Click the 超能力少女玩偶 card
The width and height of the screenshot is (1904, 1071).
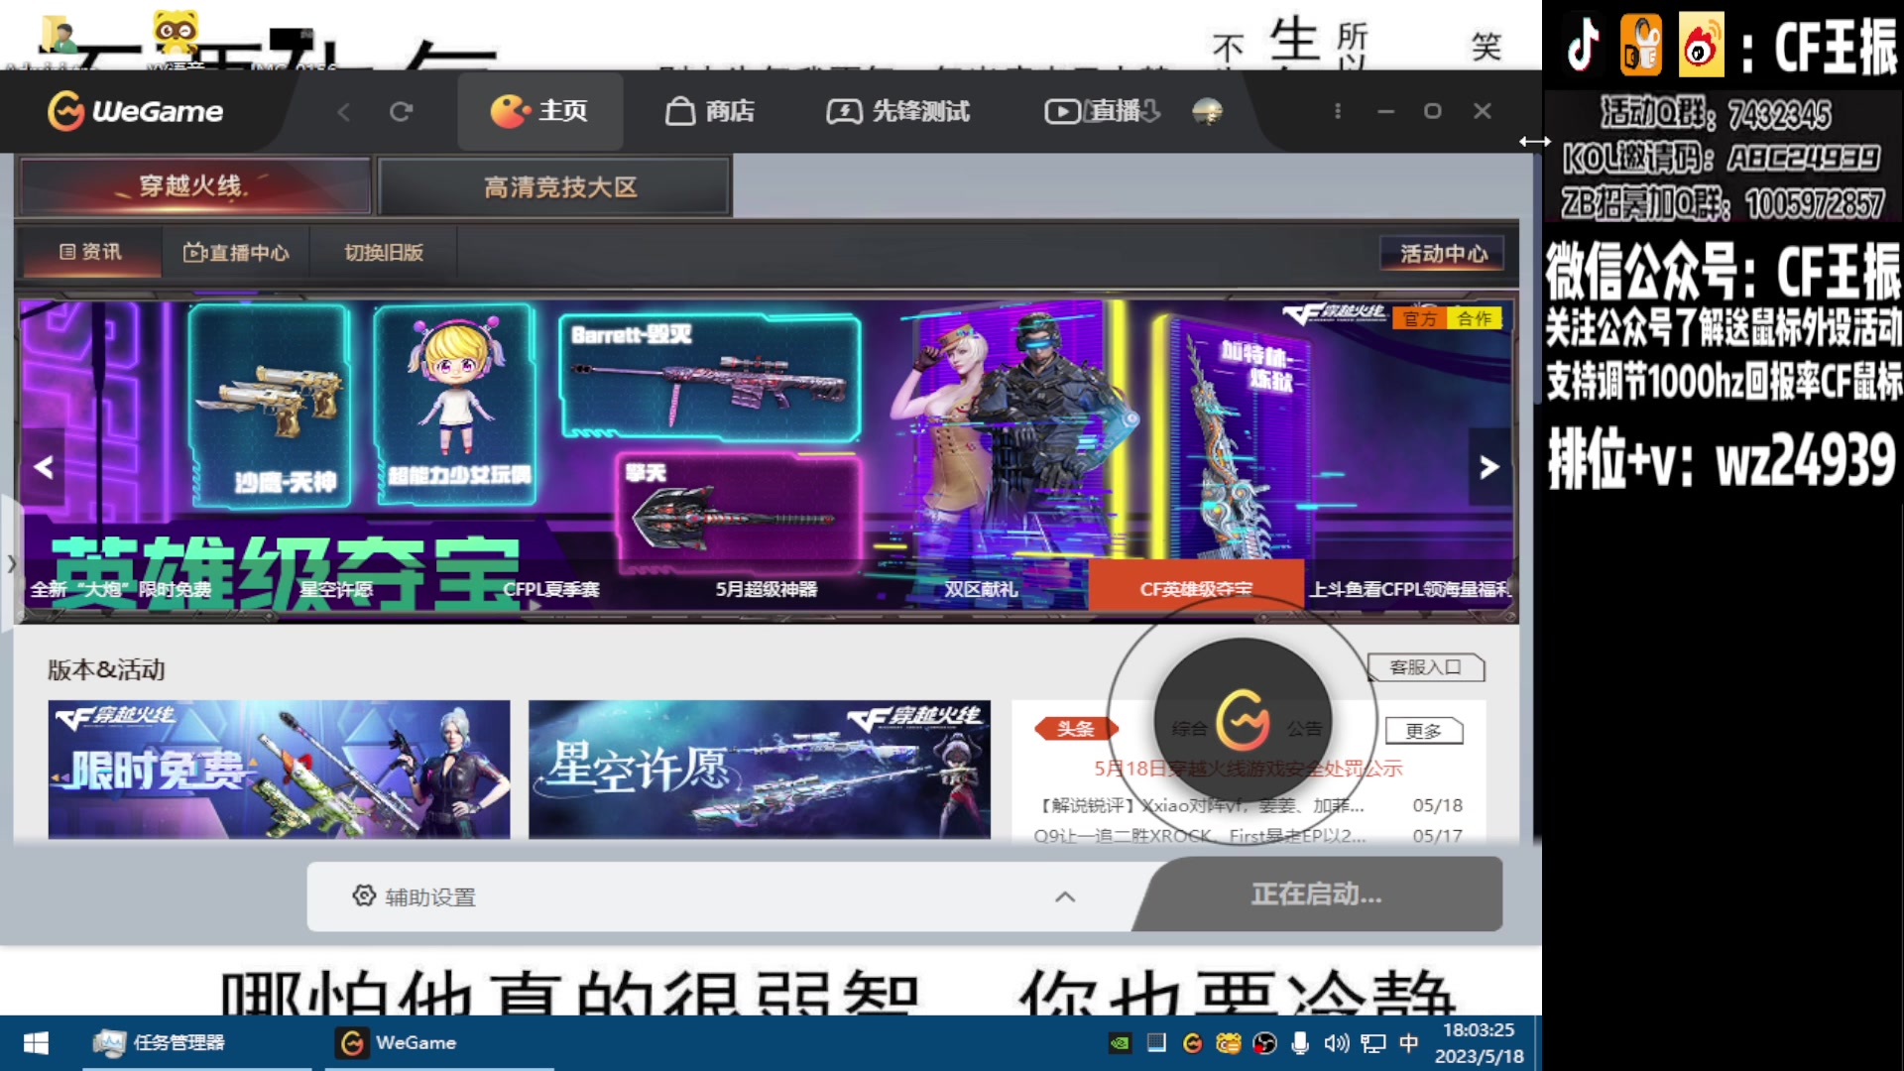(x=455, y=405)
